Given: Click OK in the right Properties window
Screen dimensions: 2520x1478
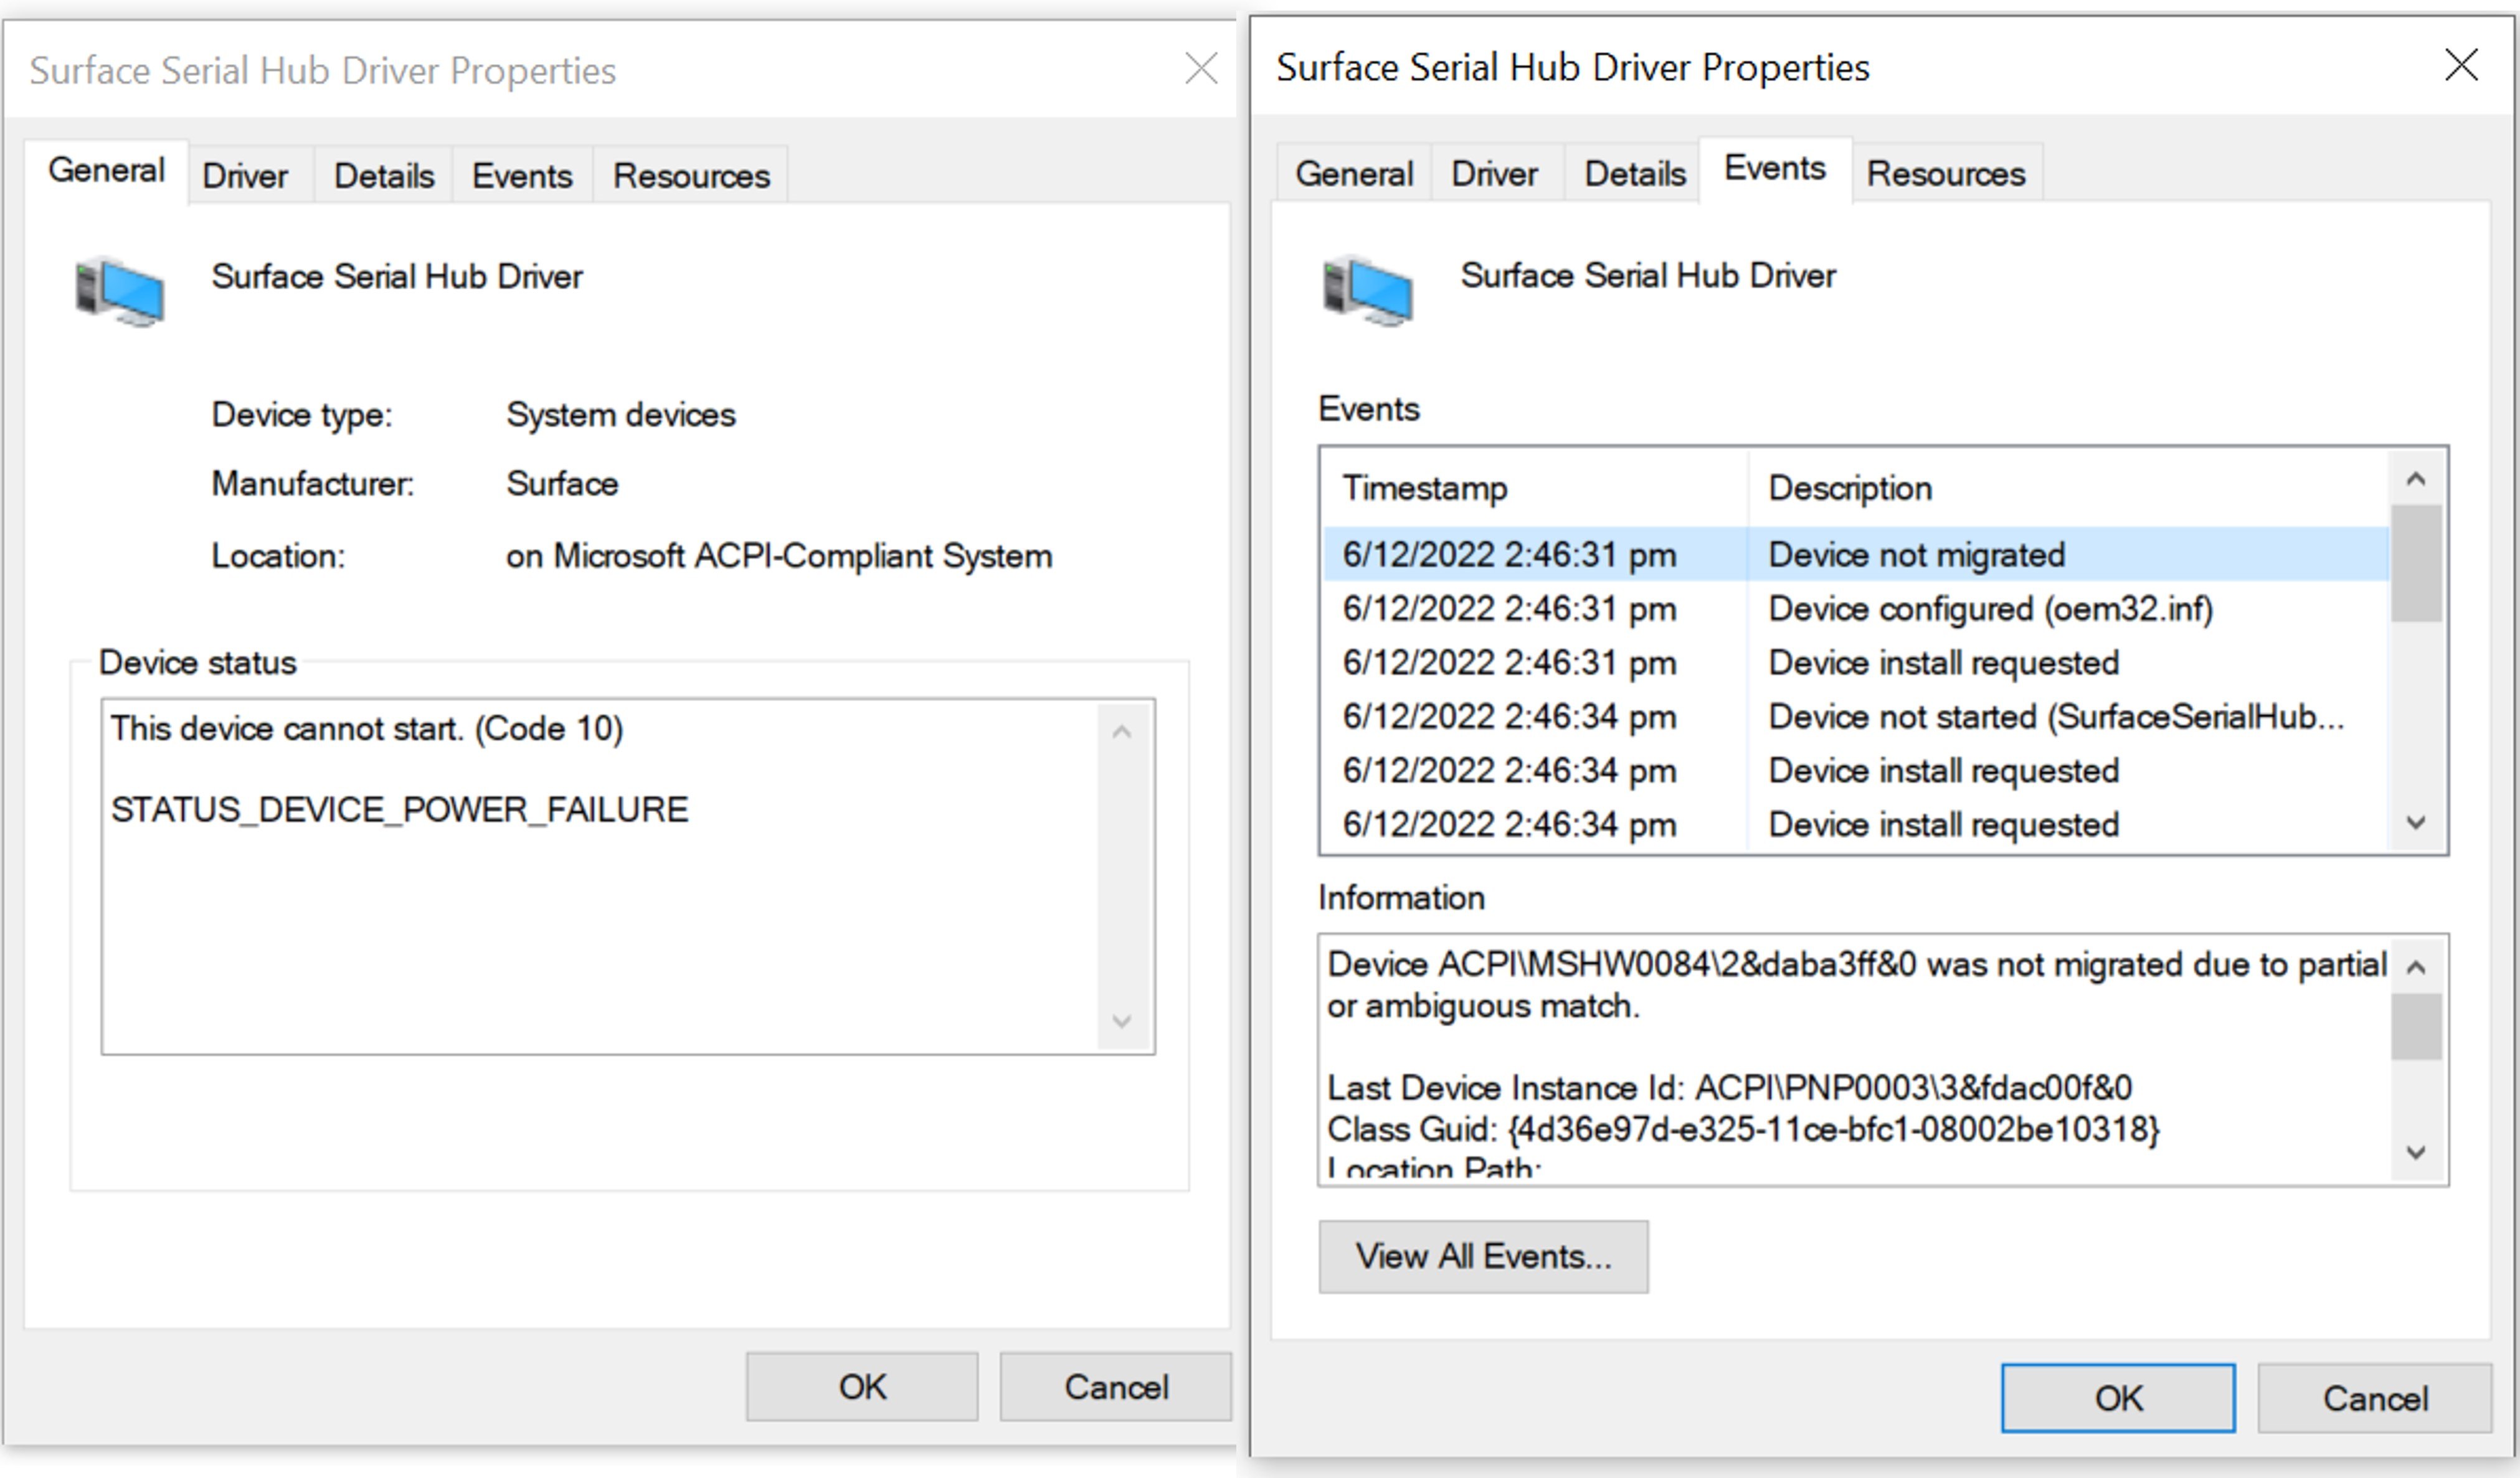Looking at the screenshot, I should click(2118, 1398).
